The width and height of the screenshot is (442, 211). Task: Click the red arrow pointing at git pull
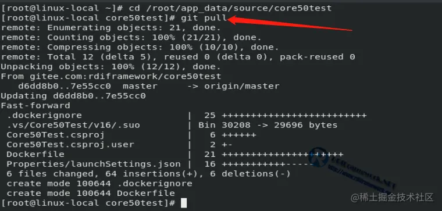290,24
